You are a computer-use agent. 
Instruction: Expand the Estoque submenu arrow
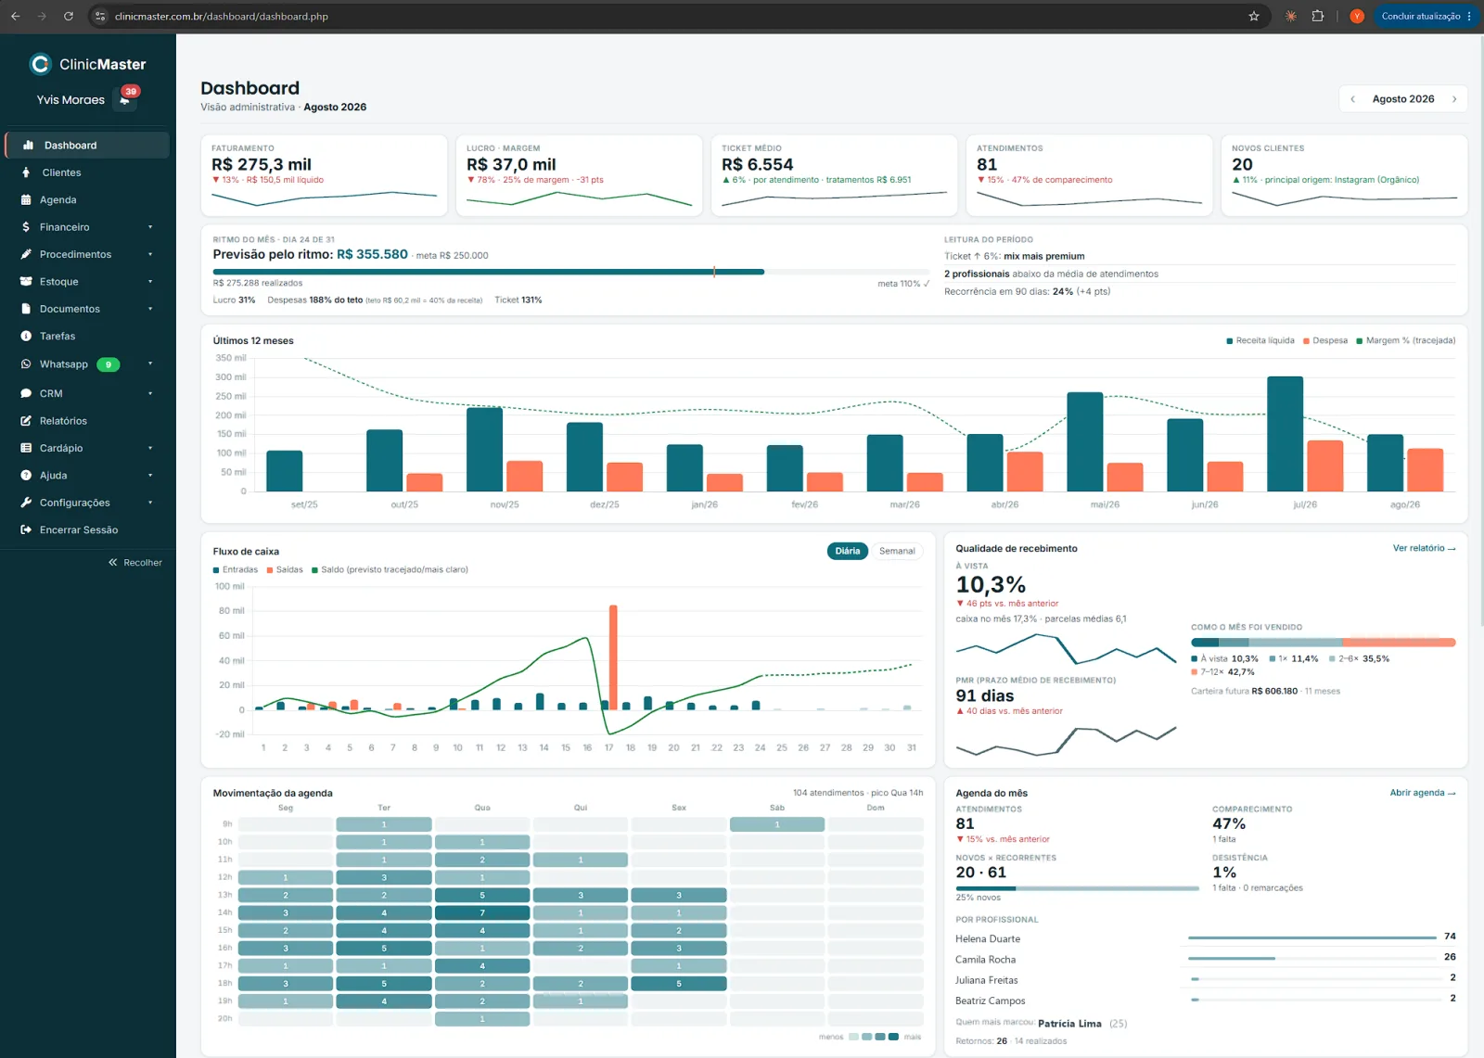pyautogui.click(x=150, y=282)
